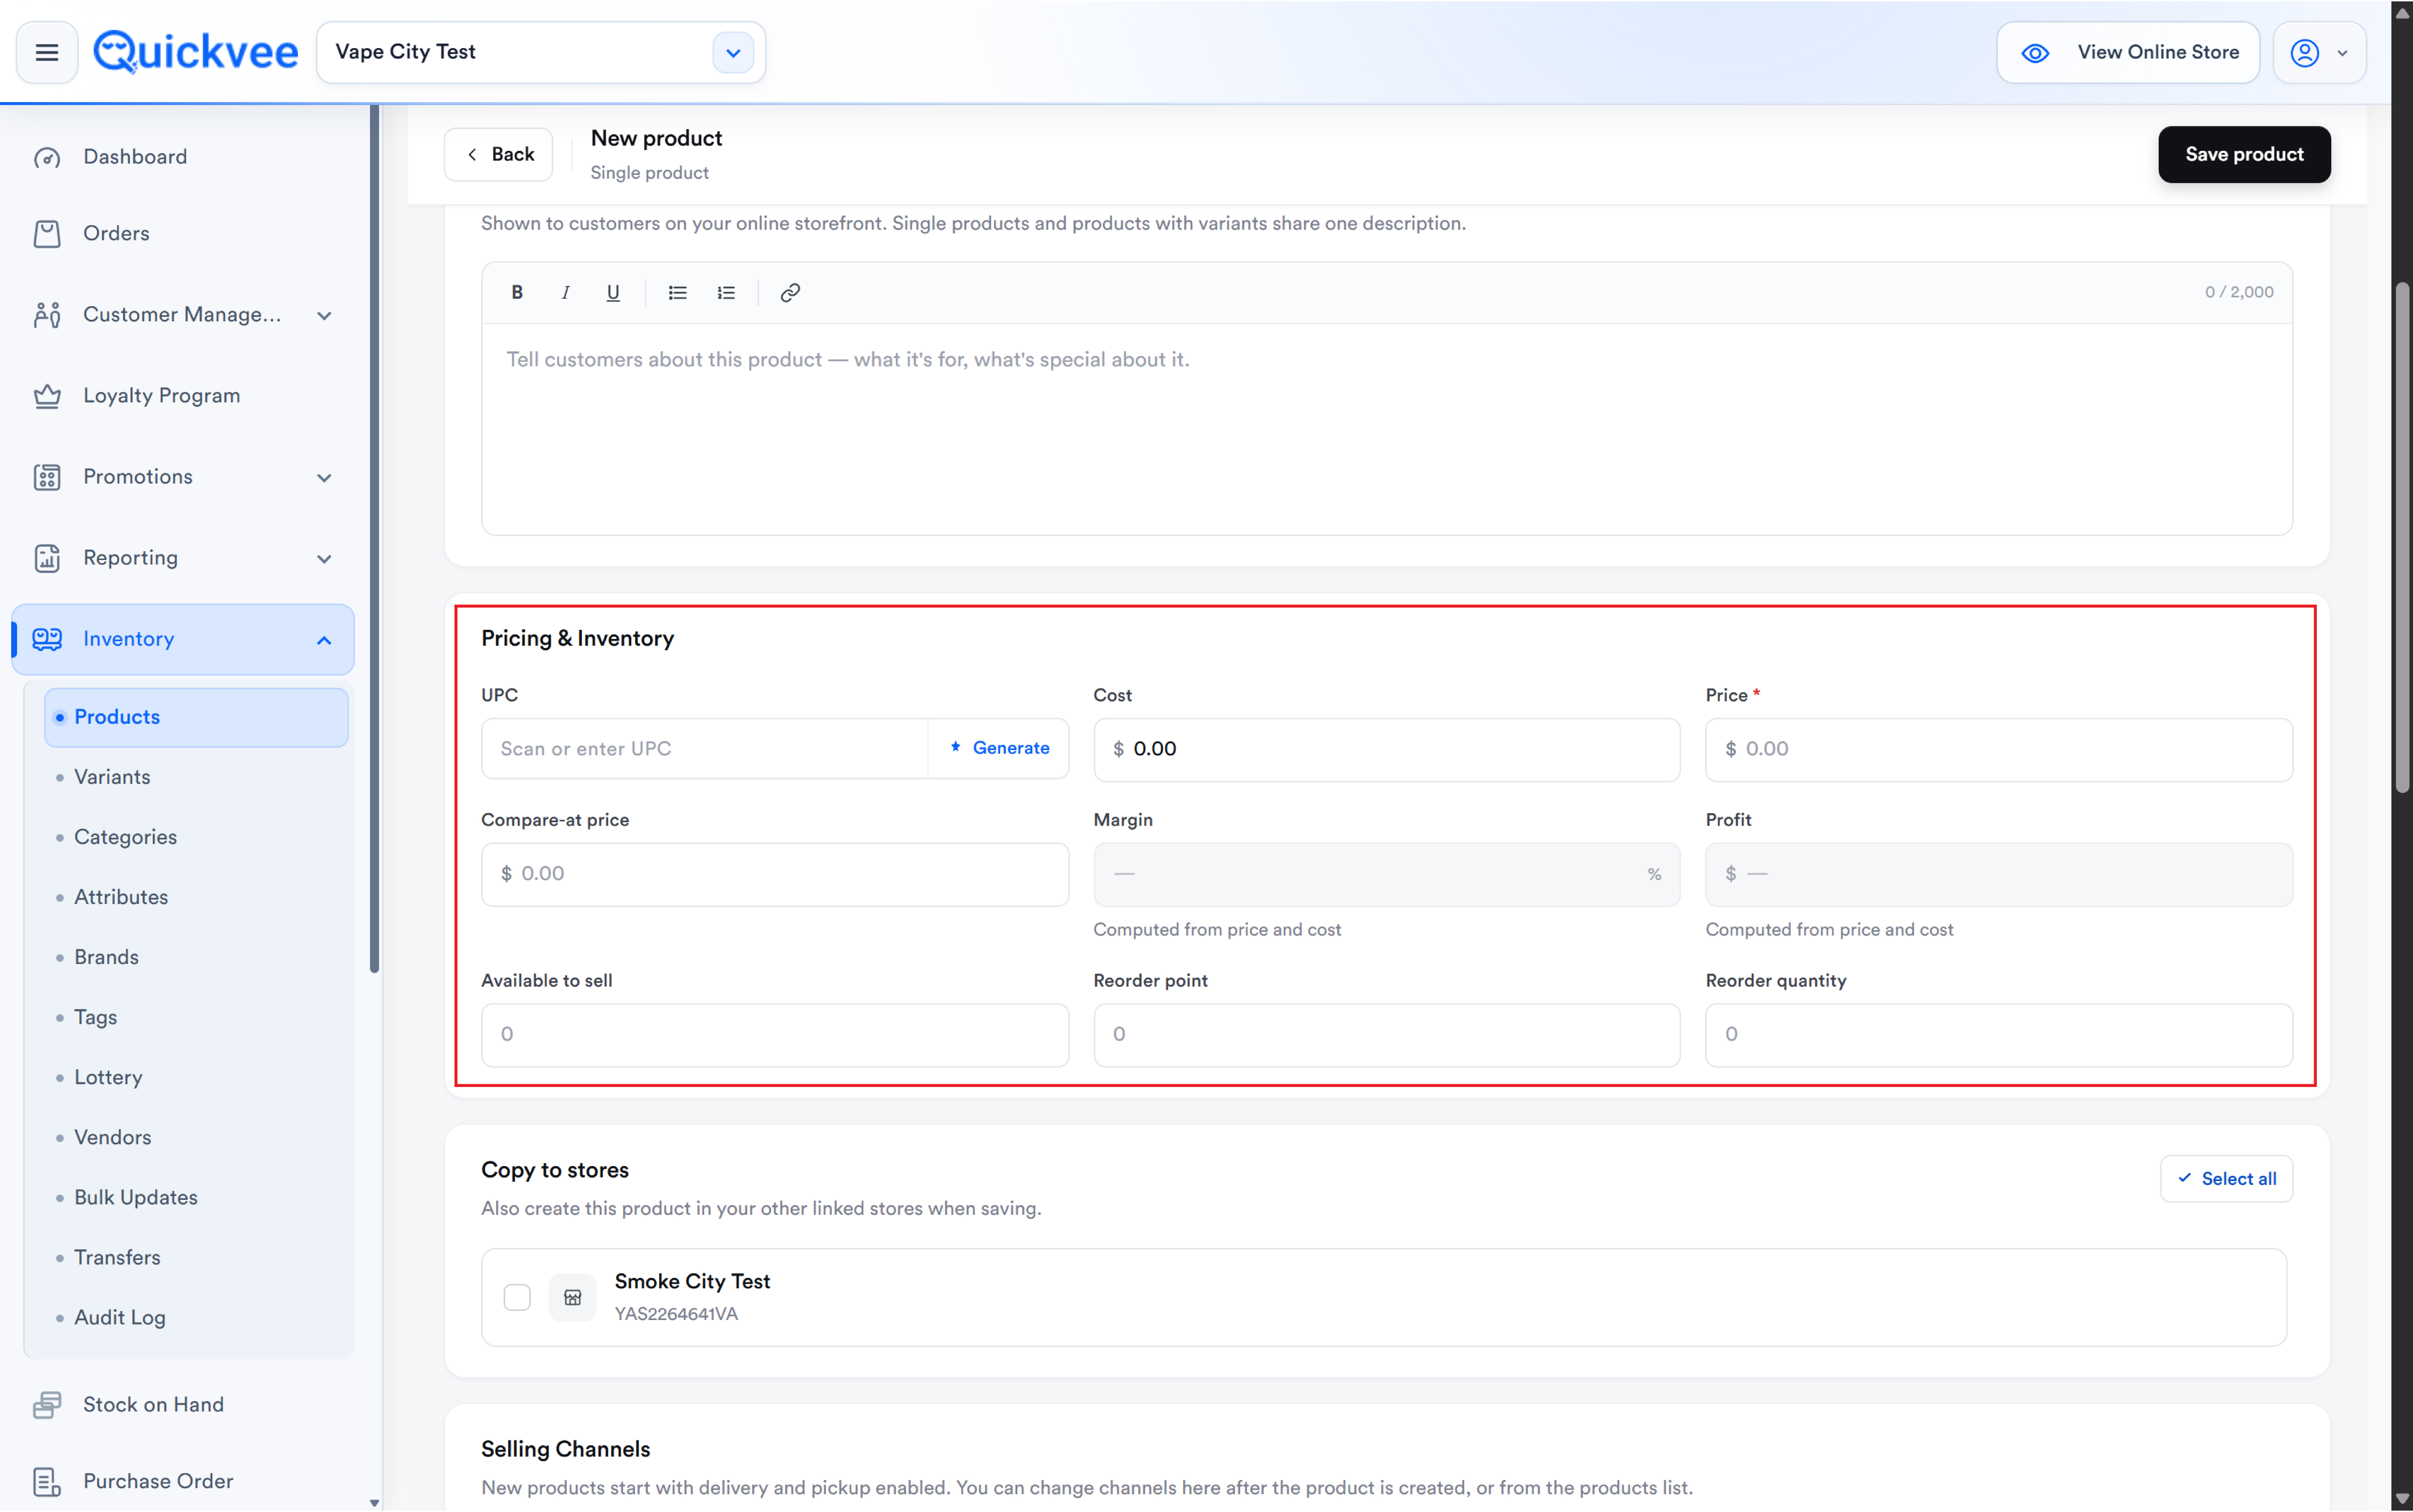Select Products in Inventory submenu
This screenshot has height=1512, width=2413.
coord(196,717)
